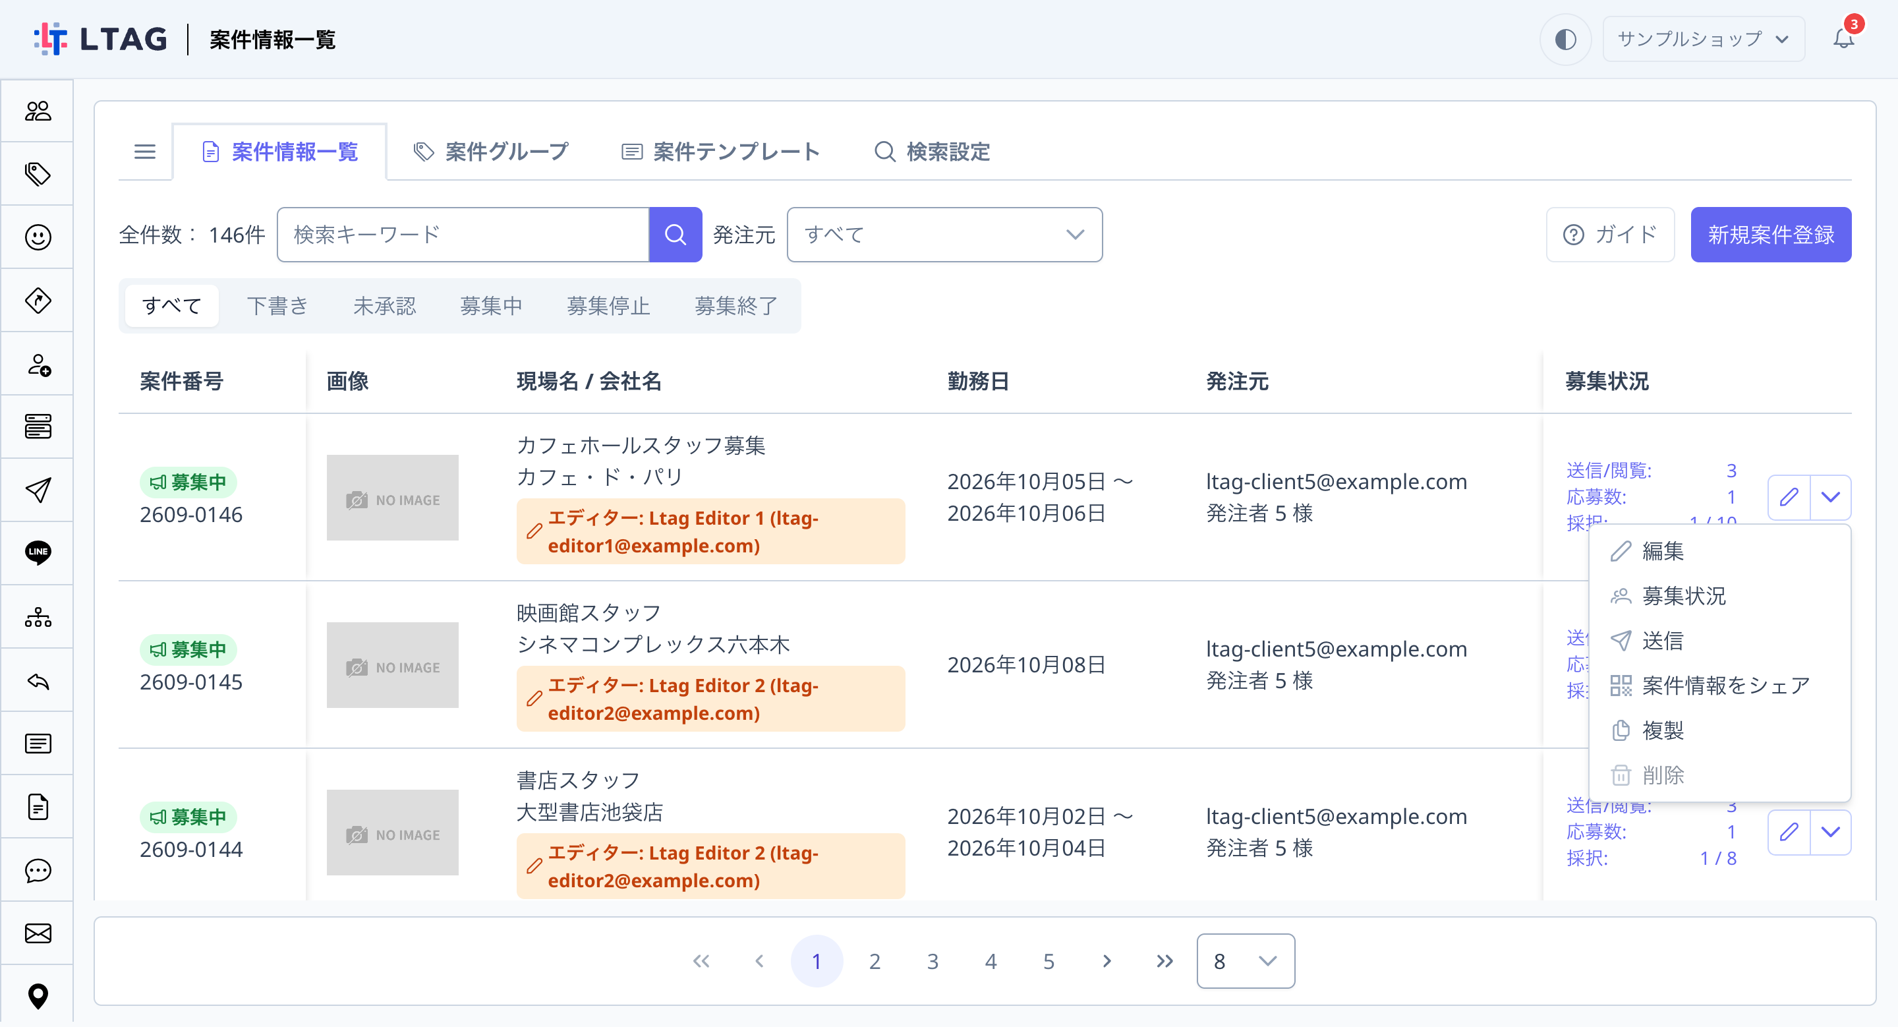Filter by 募集中 status
This screenshot has width=1898, height=1027.
(x=491, y=306)
